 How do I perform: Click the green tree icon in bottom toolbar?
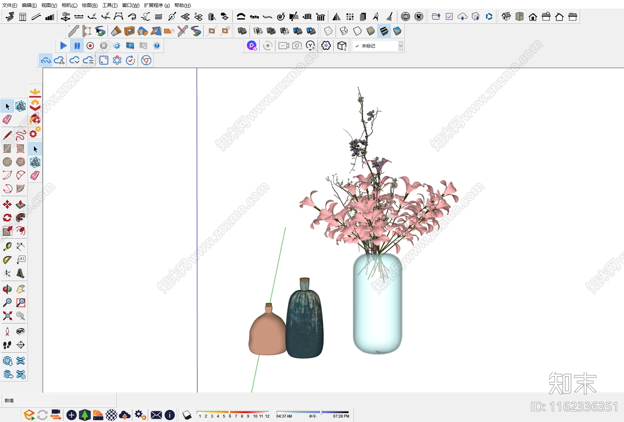[85, 415]
